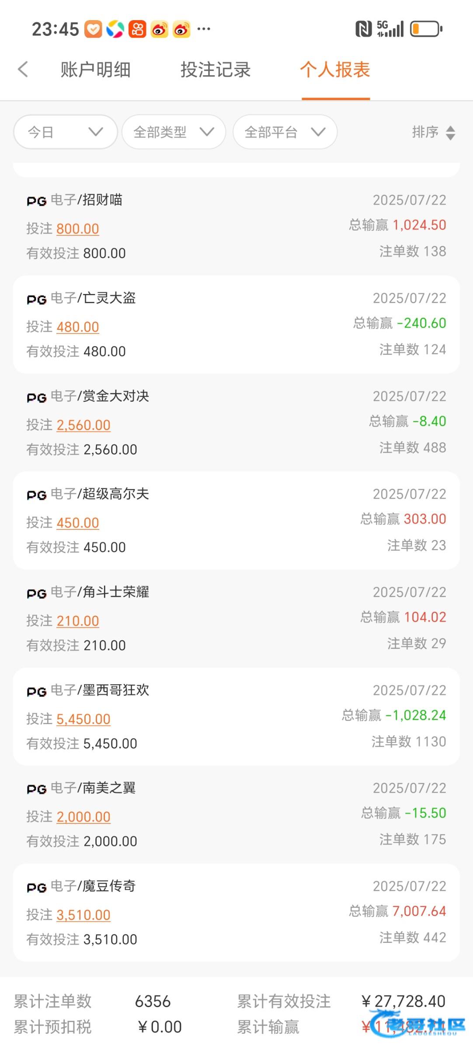Image resolution: width=473 pixels, height=1050 pixels.
Task: Open the 5,450.00 bet amount link
Action: point(83,719)
